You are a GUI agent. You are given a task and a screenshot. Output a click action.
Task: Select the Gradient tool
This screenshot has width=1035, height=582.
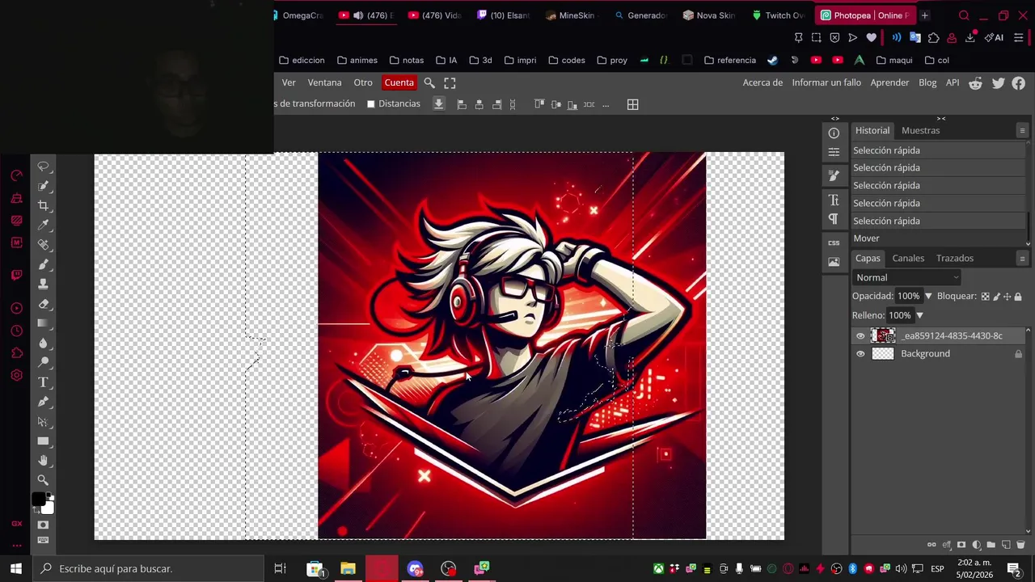tap(44, 323)
